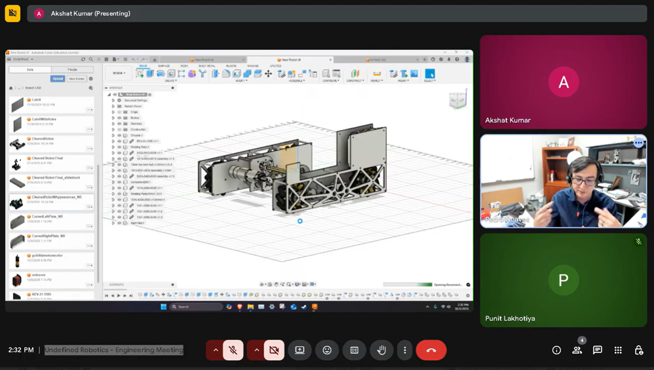Open the CleanedRobot file thumbnail
This screenshot has width=654, height=370.
pyautogui.click(x=18, y=144)
